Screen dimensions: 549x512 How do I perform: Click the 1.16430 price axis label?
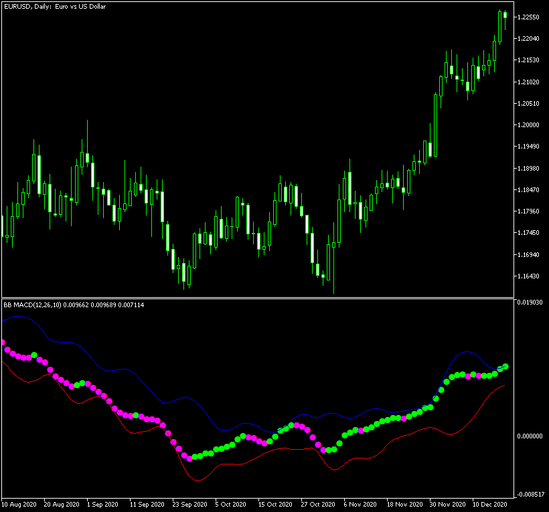[530, 276]
